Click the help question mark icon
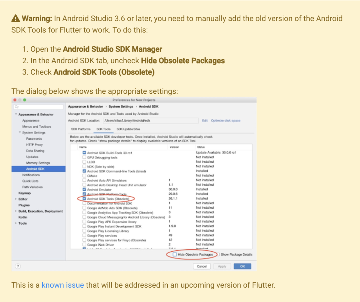 pyautogui.click(x=18, y=266)
